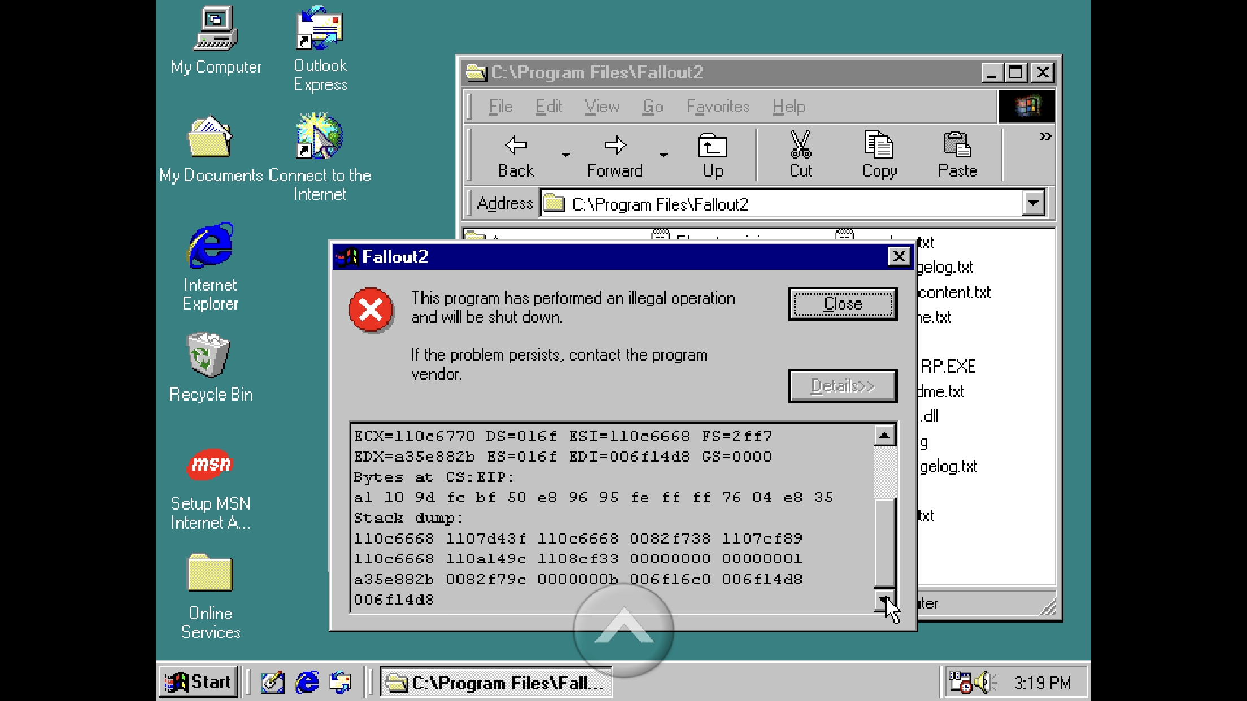
Task: Click the 3:19 PM clock
Action: click(1042, 683)
